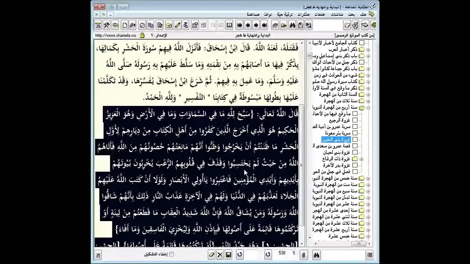Click the blank new page toolbar icon
The image size is (470, 264).
point(124,25)
